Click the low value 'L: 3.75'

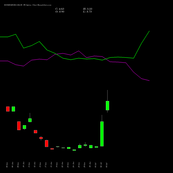pos(88,12)
